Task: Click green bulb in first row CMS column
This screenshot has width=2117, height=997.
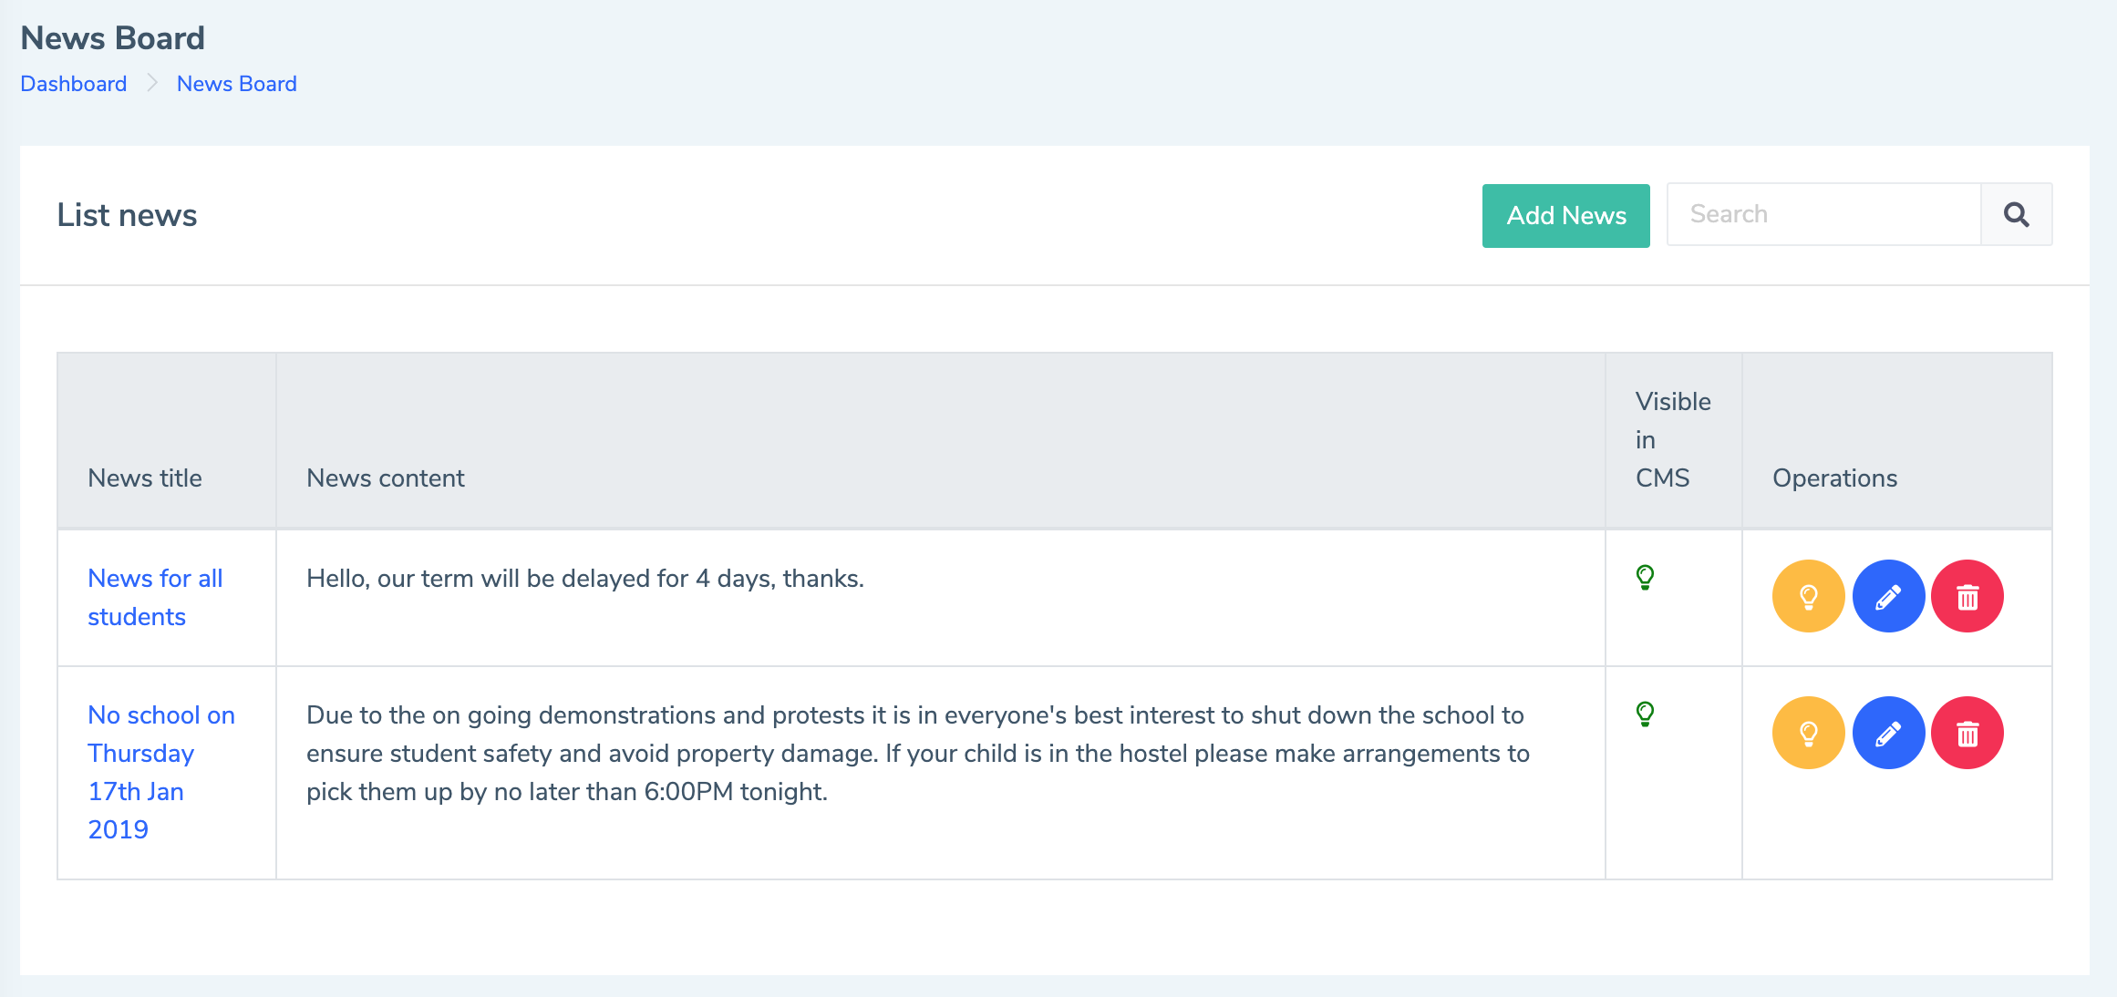Action: [x=1645, y=578]
